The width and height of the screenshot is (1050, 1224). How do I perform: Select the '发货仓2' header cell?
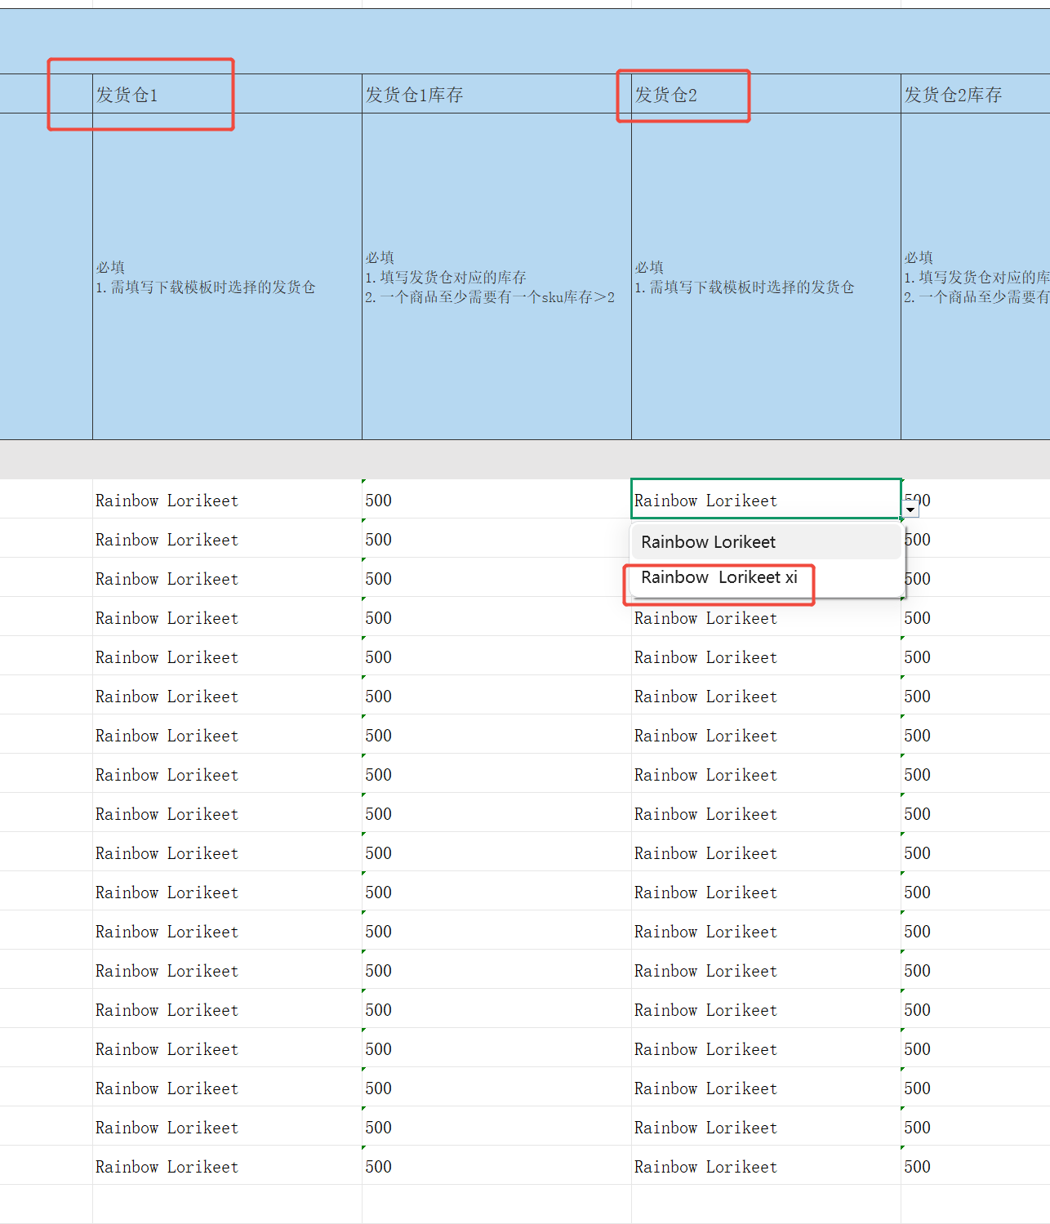pos(766,94)
